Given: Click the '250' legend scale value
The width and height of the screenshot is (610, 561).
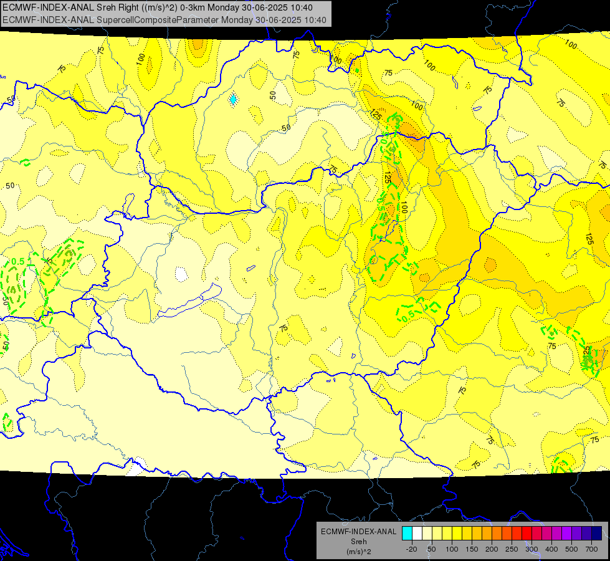Looking at the screenshot, I should click(512, 549).
